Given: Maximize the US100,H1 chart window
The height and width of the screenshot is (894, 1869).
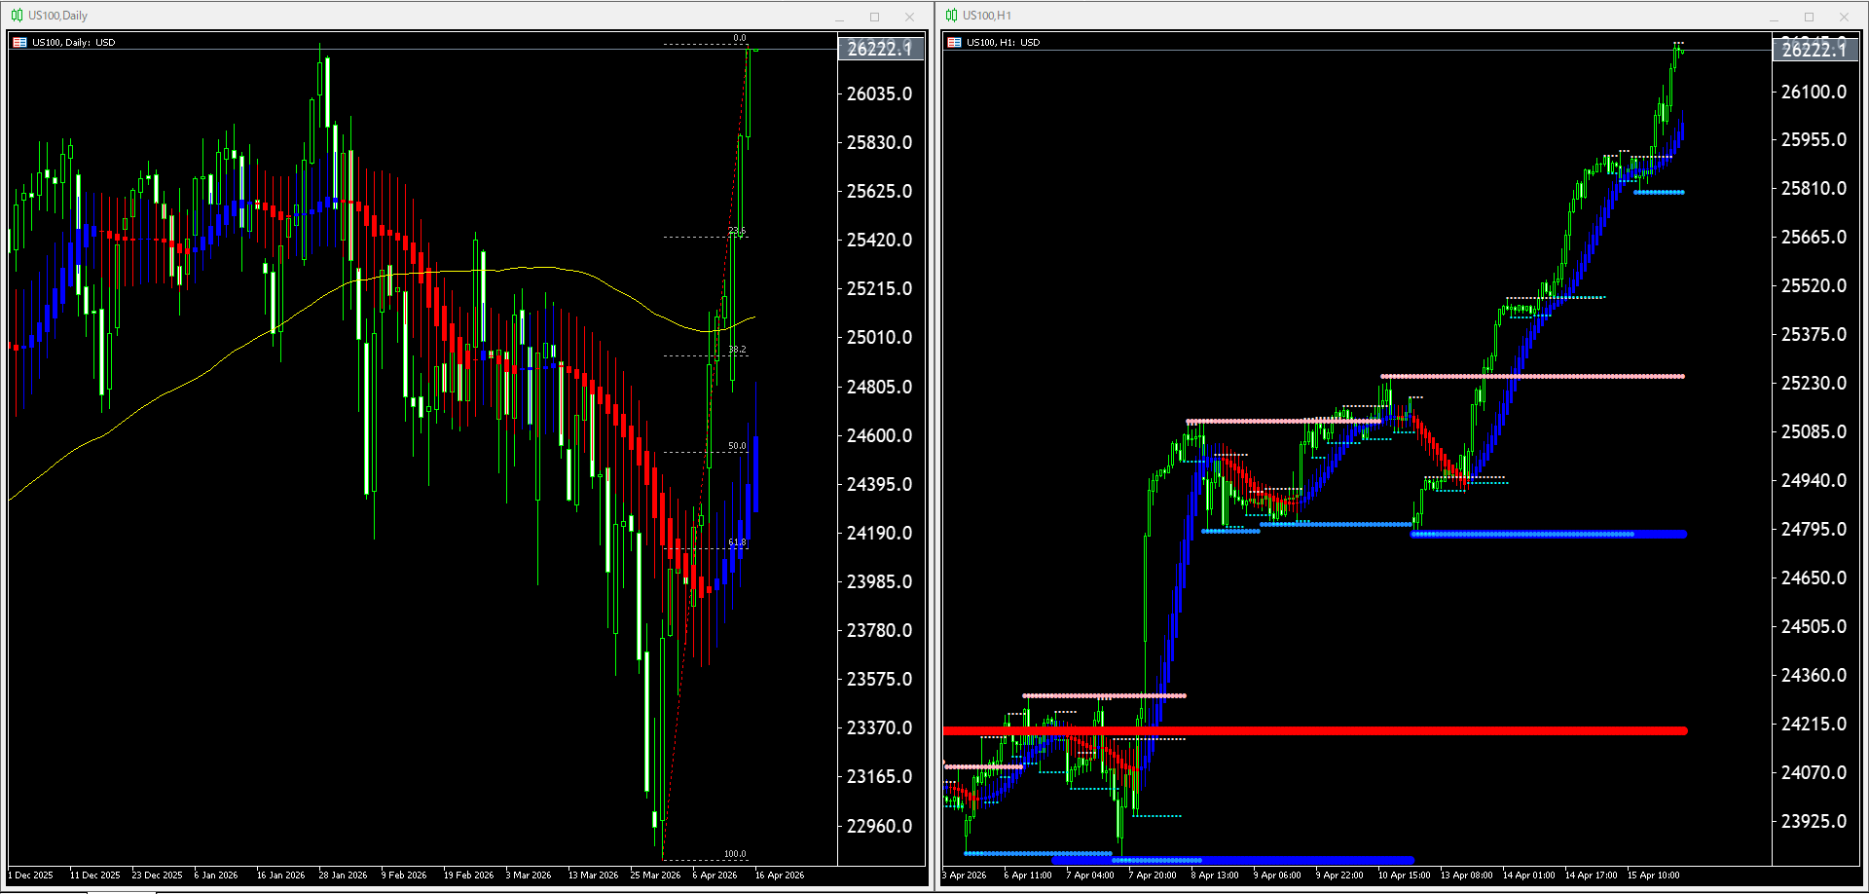Looking at the screenshot, I should coord(1809,17).
